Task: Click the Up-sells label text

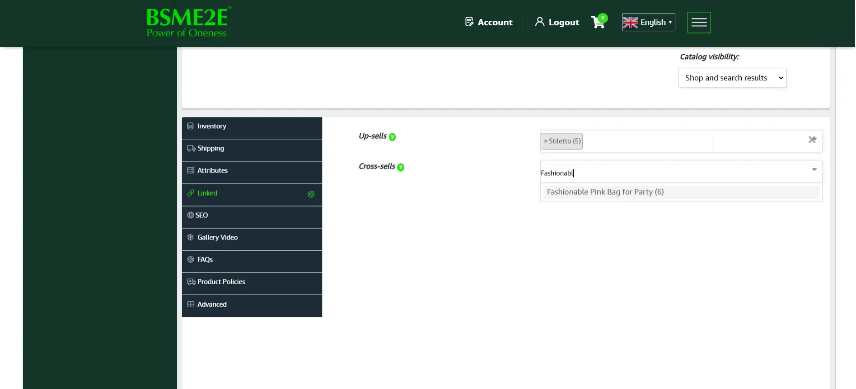Action: pyautogui.click(x=372, y=136)
